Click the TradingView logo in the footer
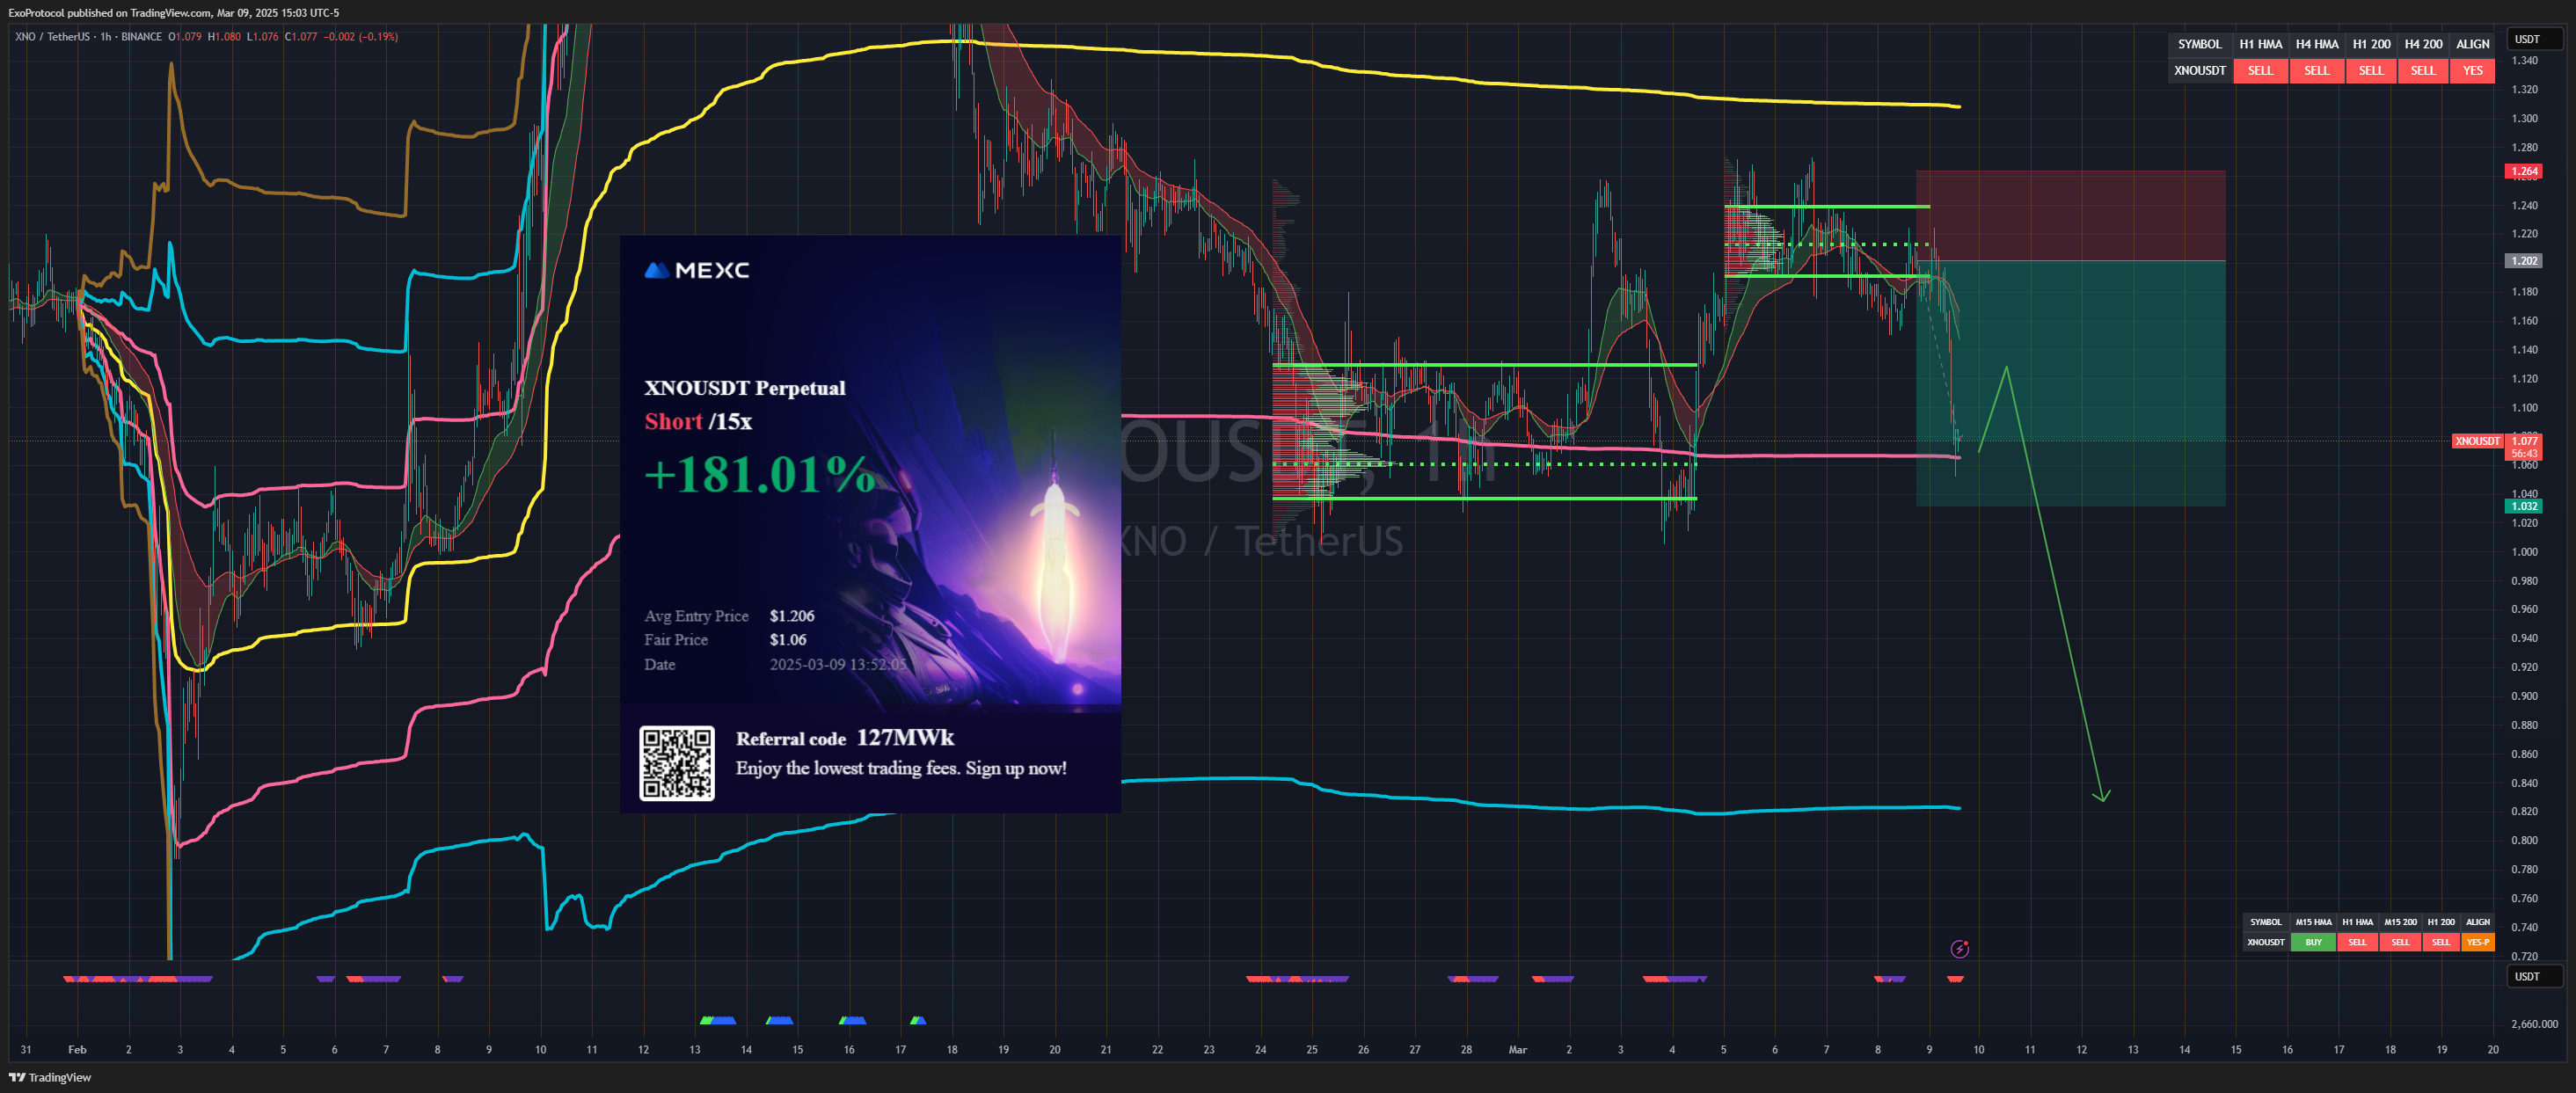The width and height of the screenshot is (2576, 1093). pos(50,1077)
